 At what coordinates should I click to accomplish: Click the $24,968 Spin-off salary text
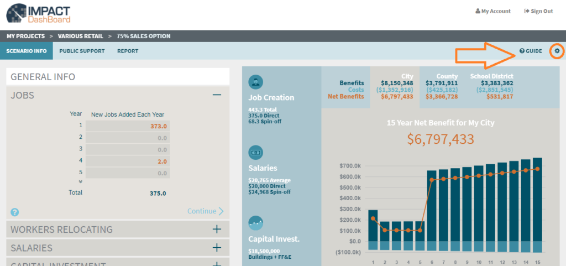point(269,192)
